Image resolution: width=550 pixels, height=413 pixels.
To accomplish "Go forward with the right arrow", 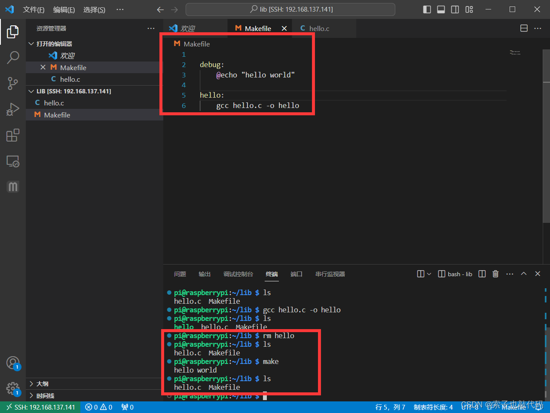I will (x=174, y=9).
